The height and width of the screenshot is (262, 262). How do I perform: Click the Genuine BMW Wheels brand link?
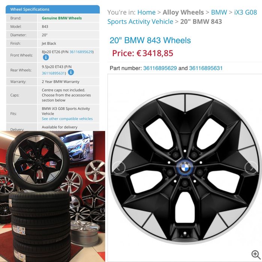coord(62,18)
